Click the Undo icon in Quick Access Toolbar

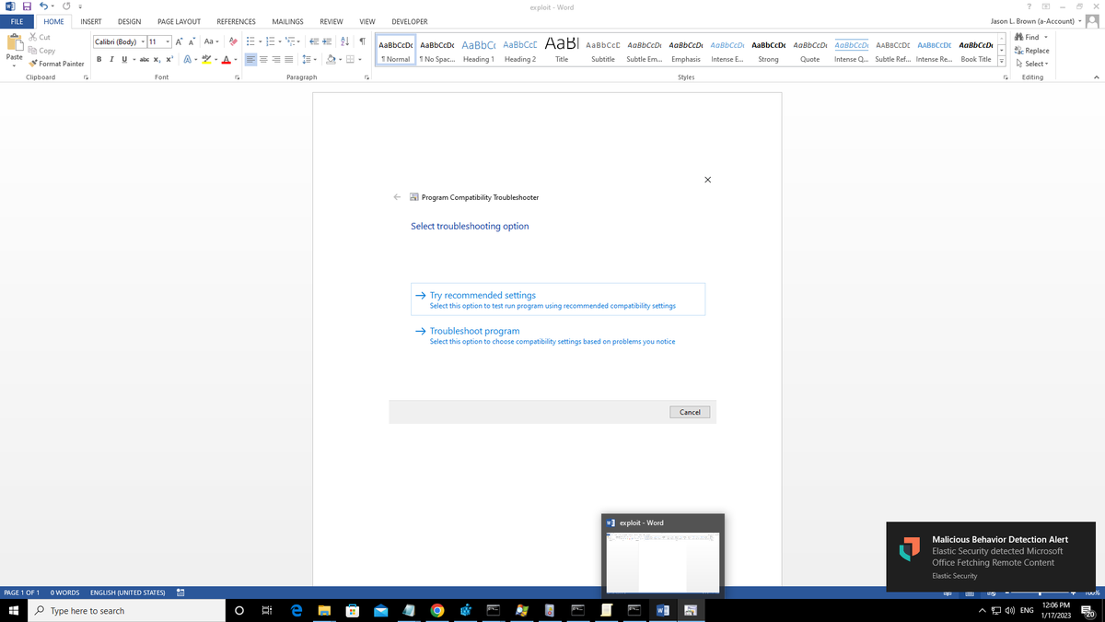(44, 7)
